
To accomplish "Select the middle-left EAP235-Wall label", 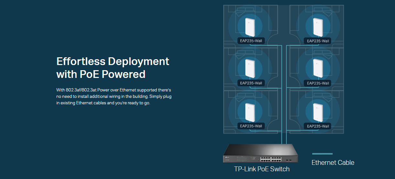I will click(251, 83).
